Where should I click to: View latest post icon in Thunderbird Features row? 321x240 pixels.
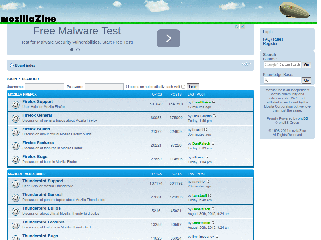(213, 222)
